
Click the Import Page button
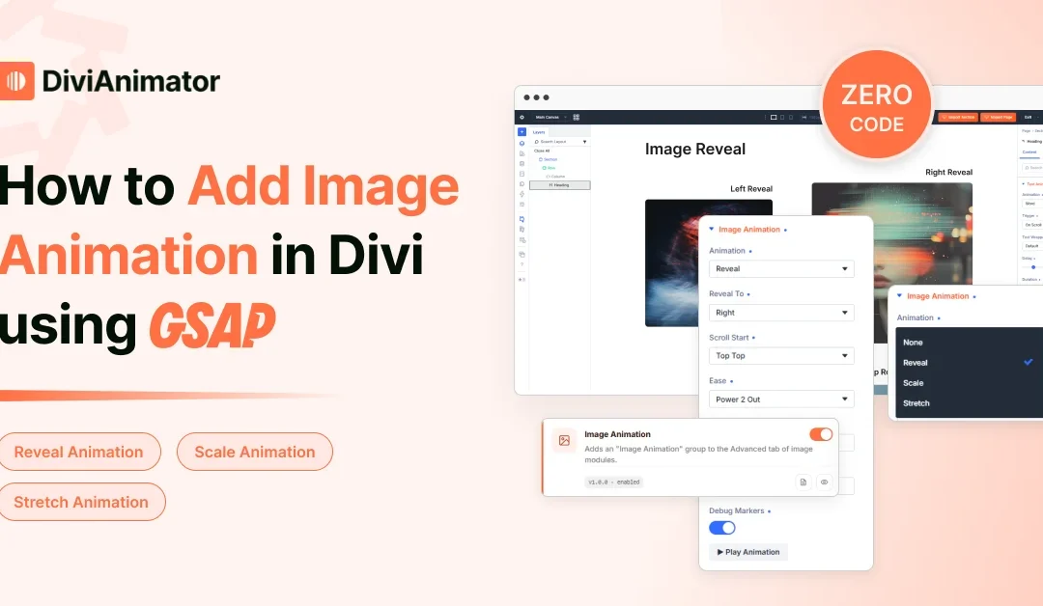998,117
